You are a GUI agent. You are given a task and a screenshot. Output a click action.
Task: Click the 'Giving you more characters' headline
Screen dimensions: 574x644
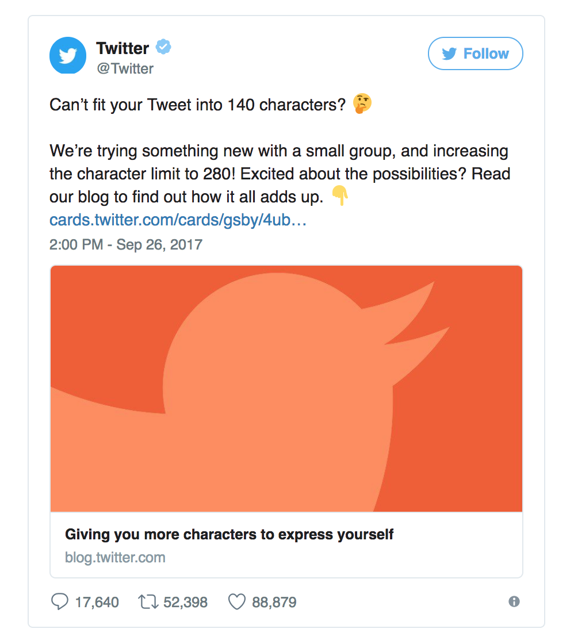(x=229, y=534)
